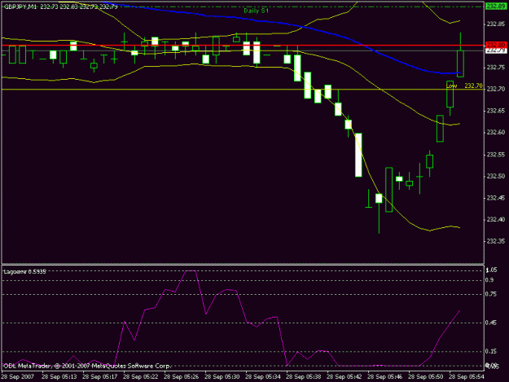Screen dimensions: 509x382
Task: Click the 28 Sep 05:34 time label
Action: (263, 376)
